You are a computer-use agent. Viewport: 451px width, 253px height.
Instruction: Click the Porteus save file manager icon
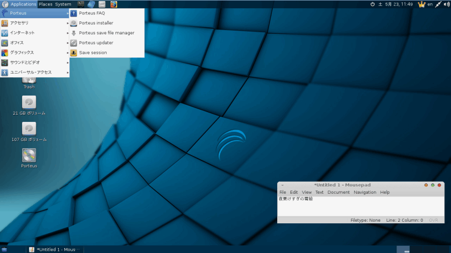[x=74, y=33]
